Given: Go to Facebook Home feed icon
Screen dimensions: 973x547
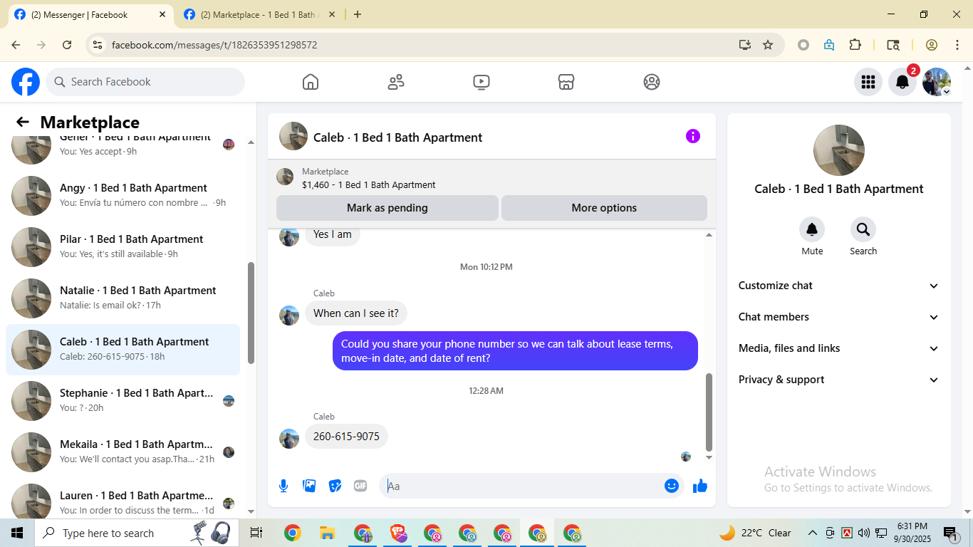Looking at the screenshot, I should click(311, 82).
